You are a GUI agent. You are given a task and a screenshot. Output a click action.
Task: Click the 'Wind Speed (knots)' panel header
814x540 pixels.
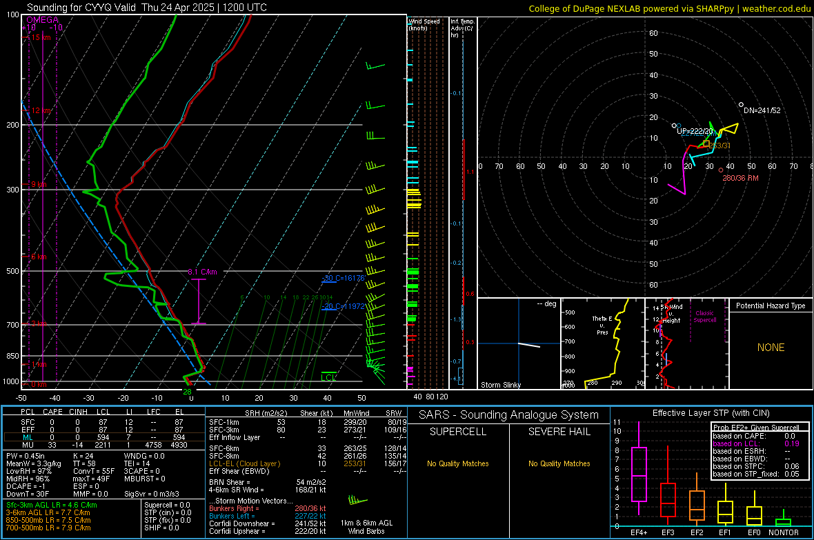click(424, 24)
